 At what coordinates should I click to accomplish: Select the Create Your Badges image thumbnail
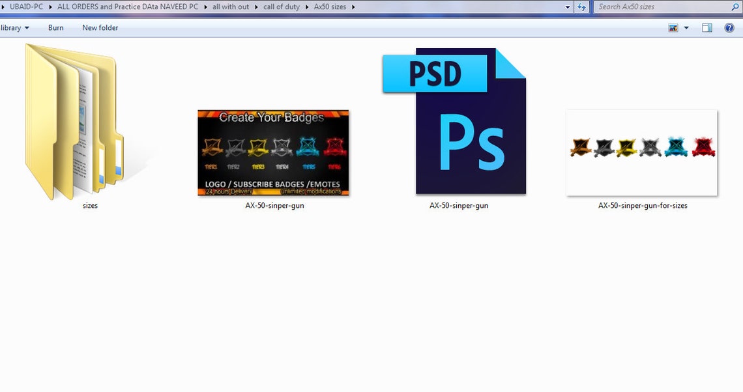pos(273,153)
